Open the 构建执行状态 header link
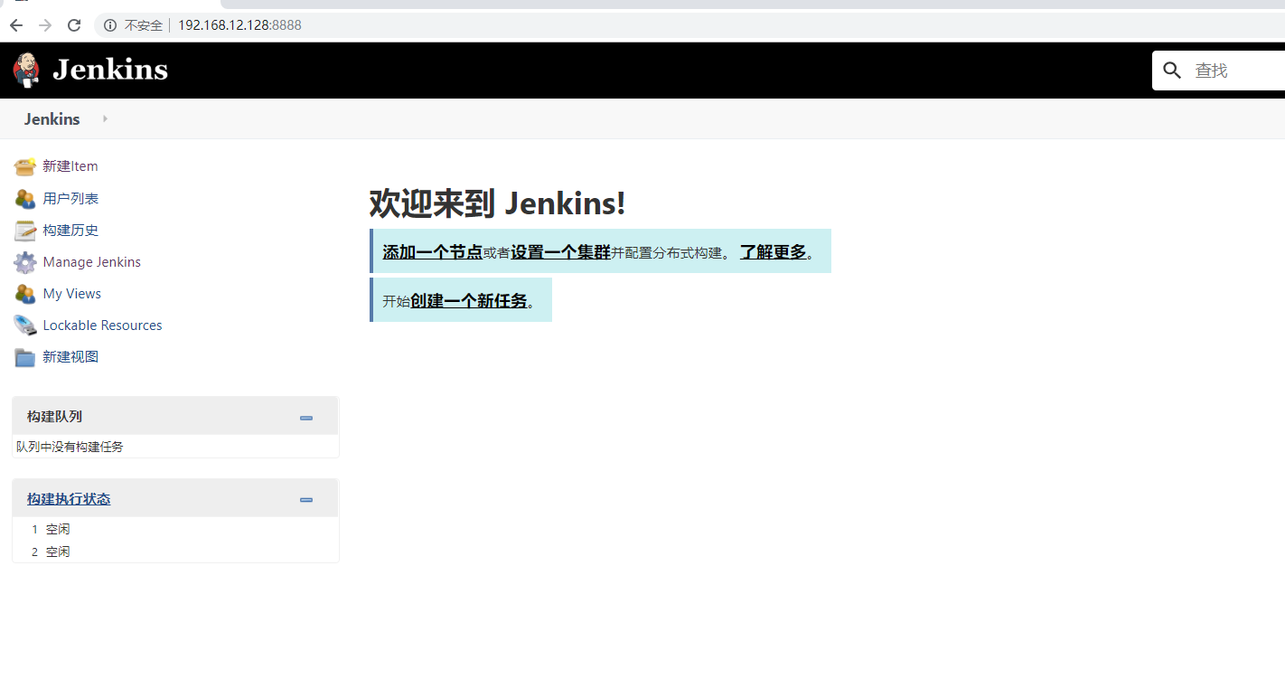1285x698 pixels. tap(69, 499)
